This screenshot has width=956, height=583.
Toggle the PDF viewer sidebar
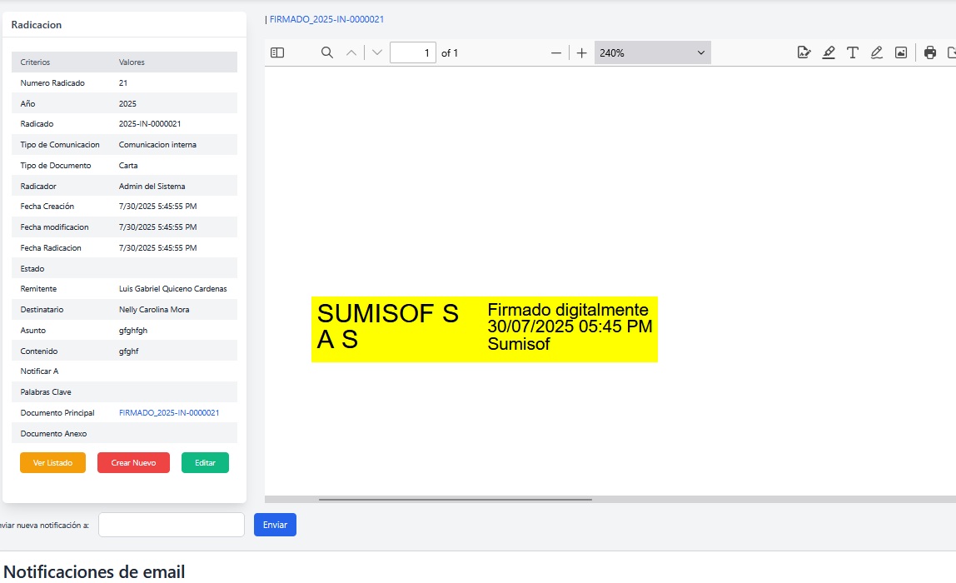[x=277, y=52]
